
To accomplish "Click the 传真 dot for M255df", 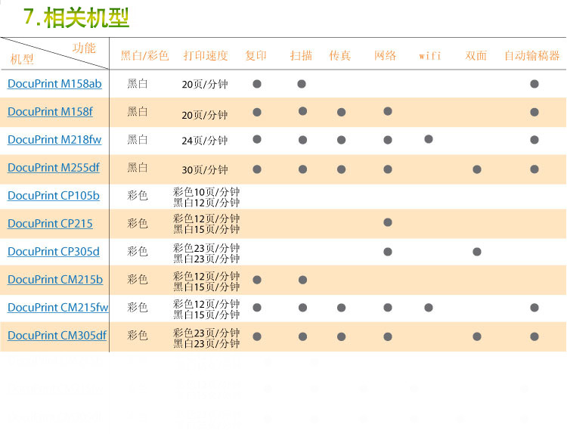I will click(342, 169).
